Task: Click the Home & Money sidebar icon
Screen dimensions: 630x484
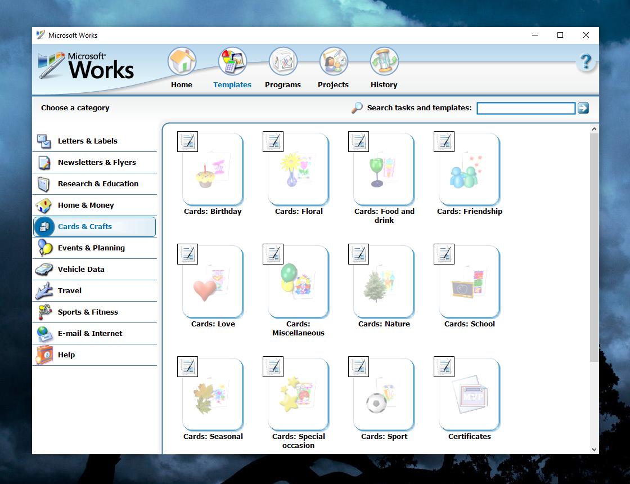Action: pos(44,205)
